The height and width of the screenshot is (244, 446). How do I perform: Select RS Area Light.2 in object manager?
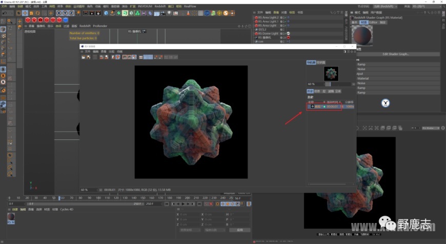[268, 17]
